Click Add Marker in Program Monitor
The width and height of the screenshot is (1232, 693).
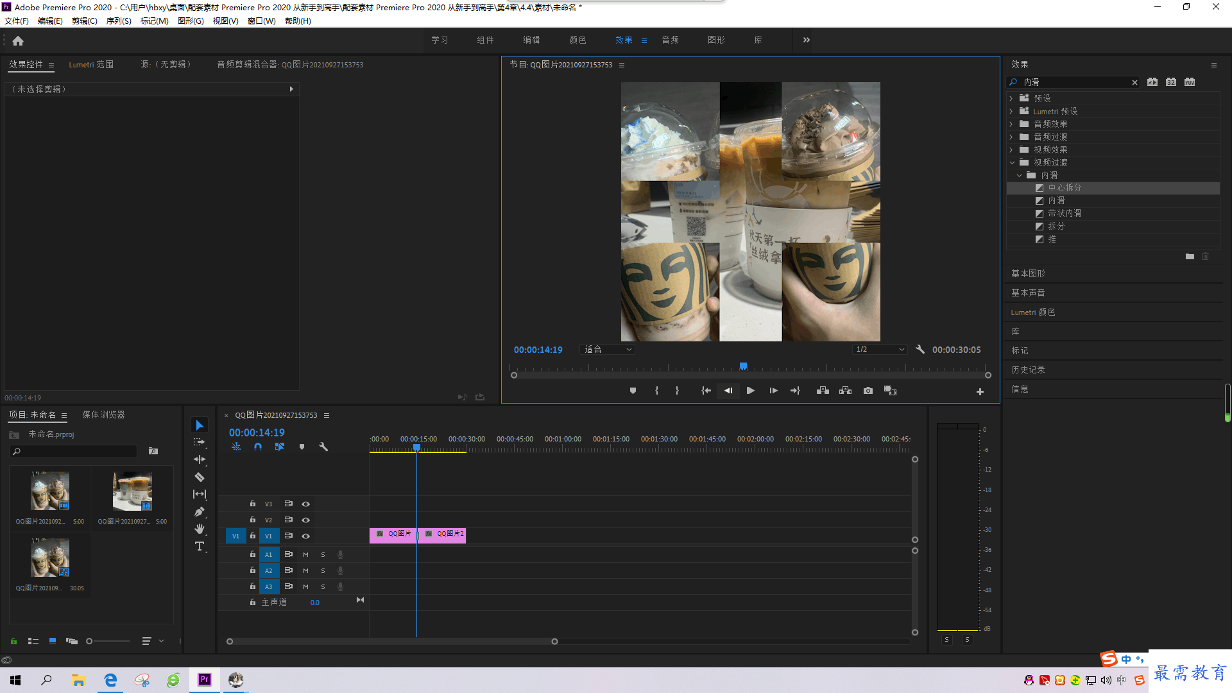click(x=633, y=391)
